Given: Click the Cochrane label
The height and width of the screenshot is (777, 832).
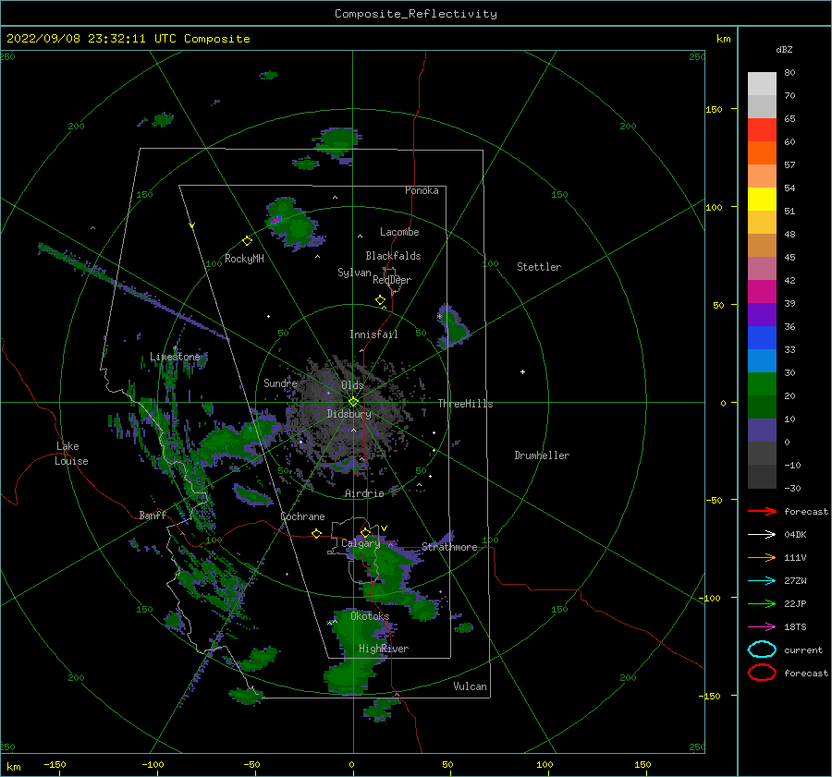Looking at the screenshot, I should point(302,516).
